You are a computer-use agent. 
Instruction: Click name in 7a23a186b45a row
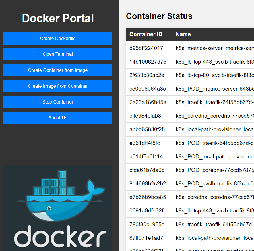(x=215, y=102)
